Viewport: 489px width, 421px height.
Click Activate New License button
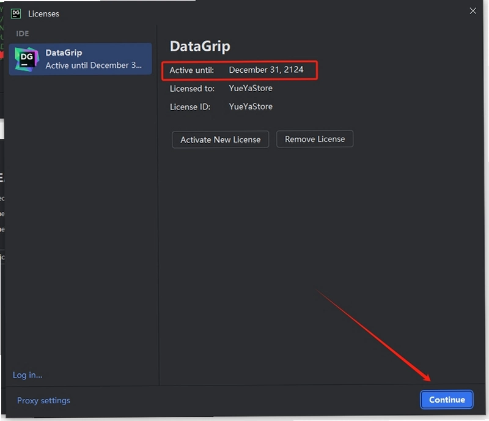pos(220,140)
